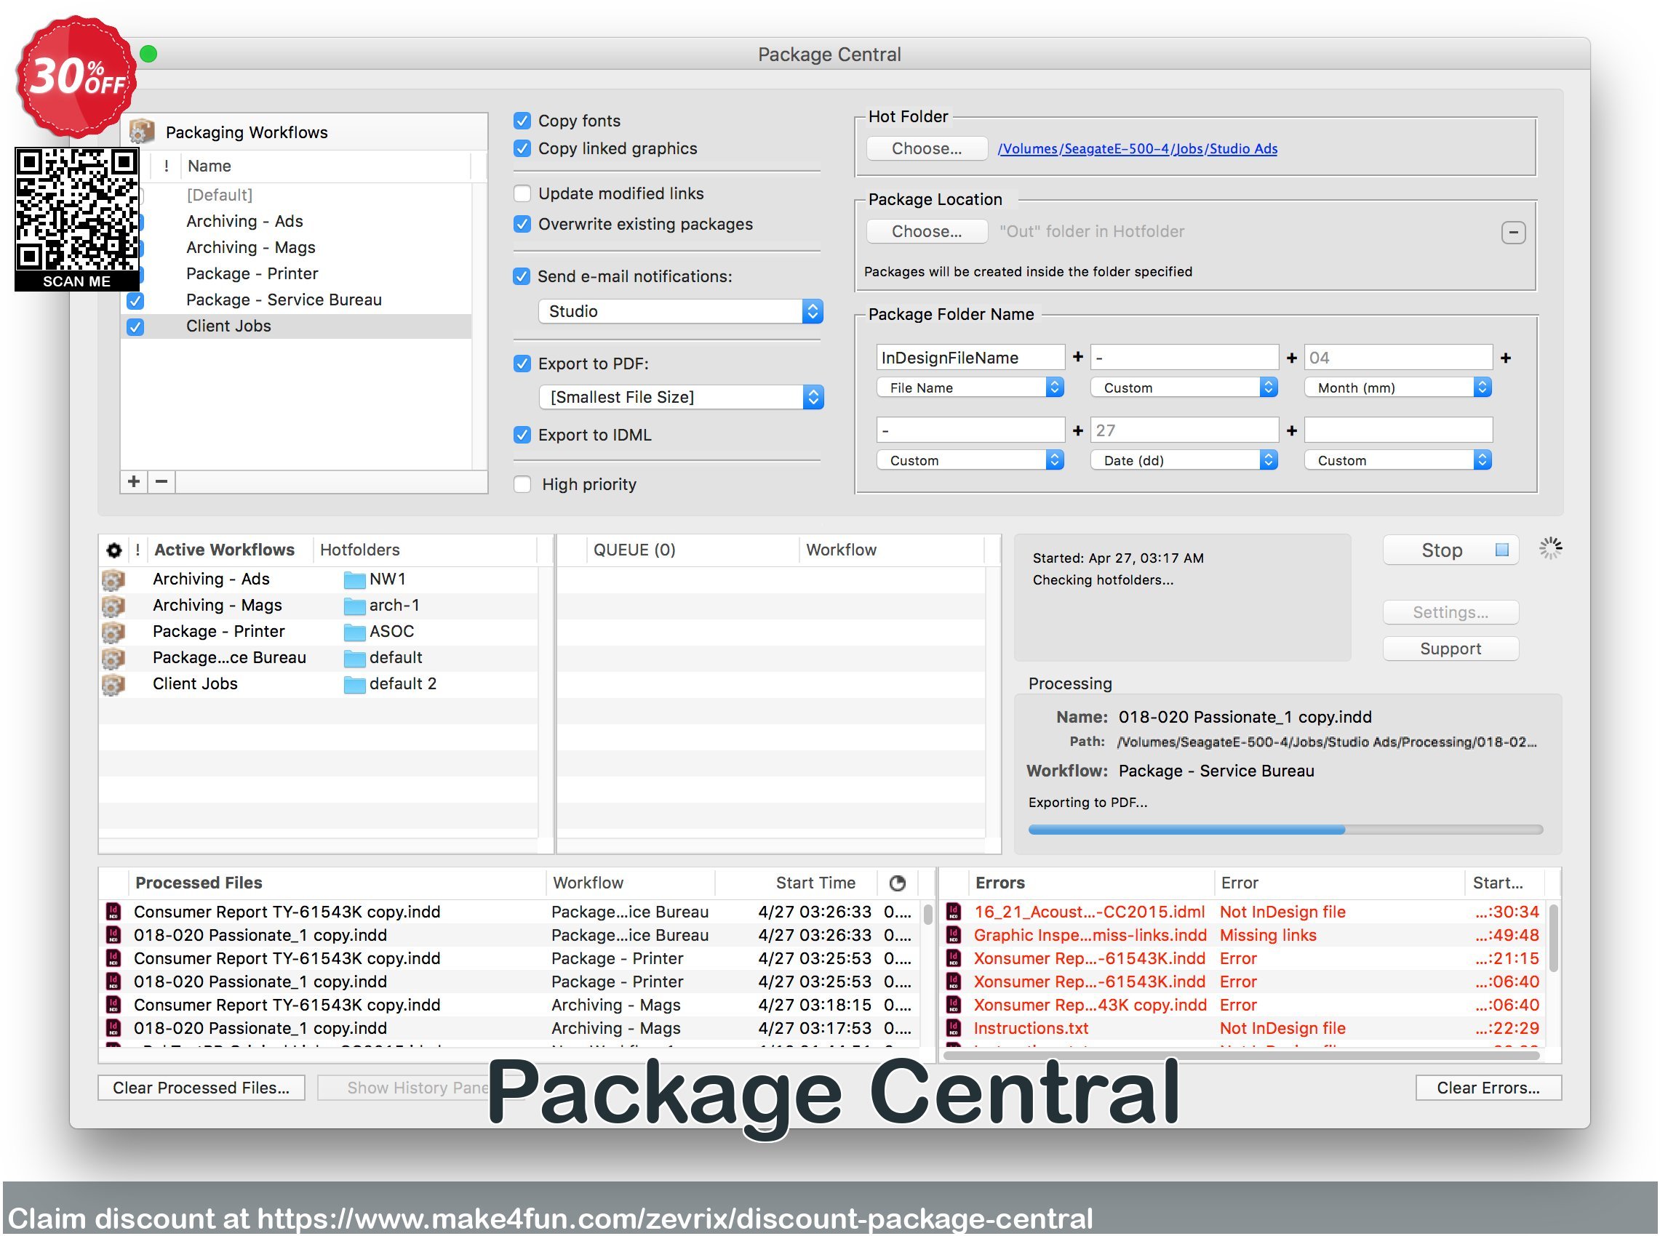Open the arch-1 hotfolder icon
The height and width of the screenshot is (1236, 1660).
coord(354,606)
